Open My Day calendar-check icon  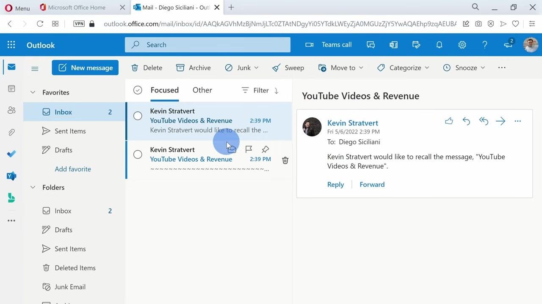tap(416, 45)
